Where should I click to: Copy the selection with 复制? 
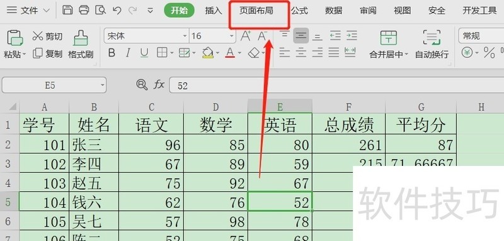tap(48, 54)
